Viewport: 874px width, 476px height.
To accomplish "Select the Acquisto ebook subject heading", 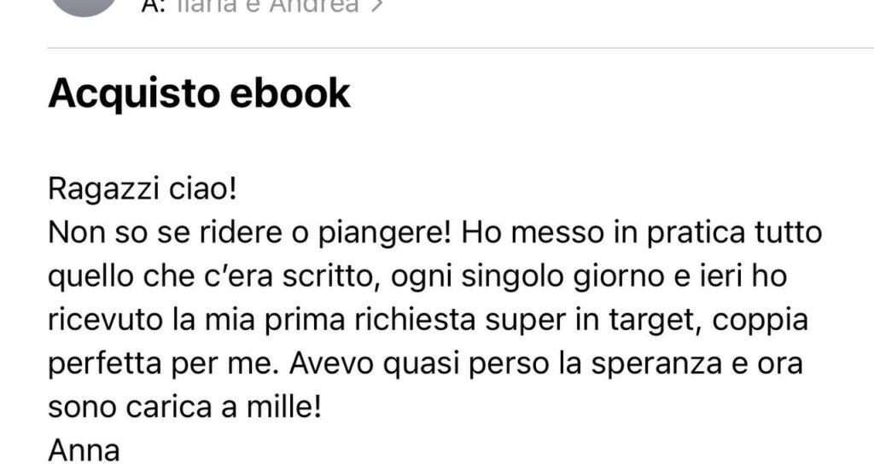I will click(x=199, y=93).
